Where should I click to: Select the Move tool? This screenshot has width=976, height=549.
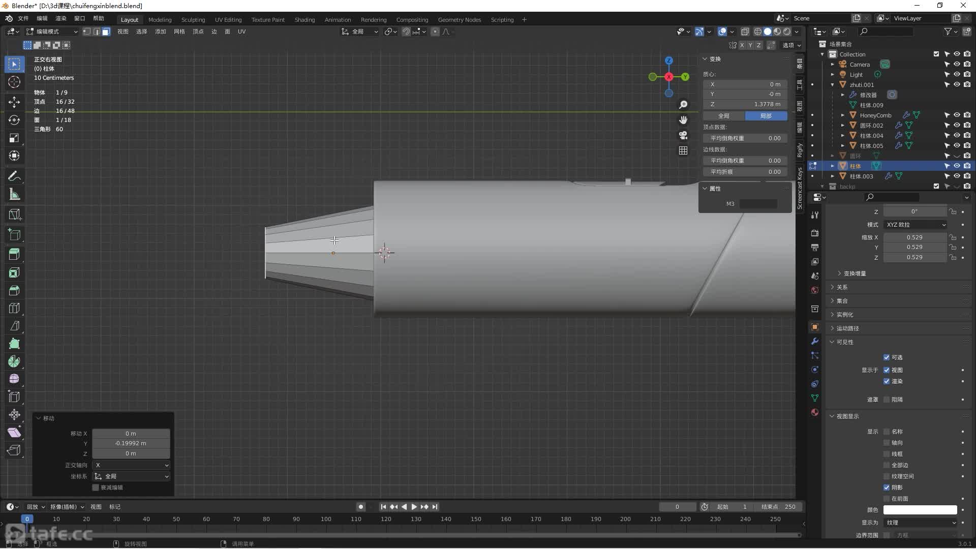14,102
